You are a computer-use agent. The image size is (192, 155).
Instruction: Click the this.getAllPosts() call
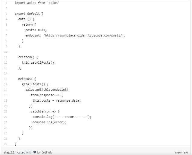[39, 63]
